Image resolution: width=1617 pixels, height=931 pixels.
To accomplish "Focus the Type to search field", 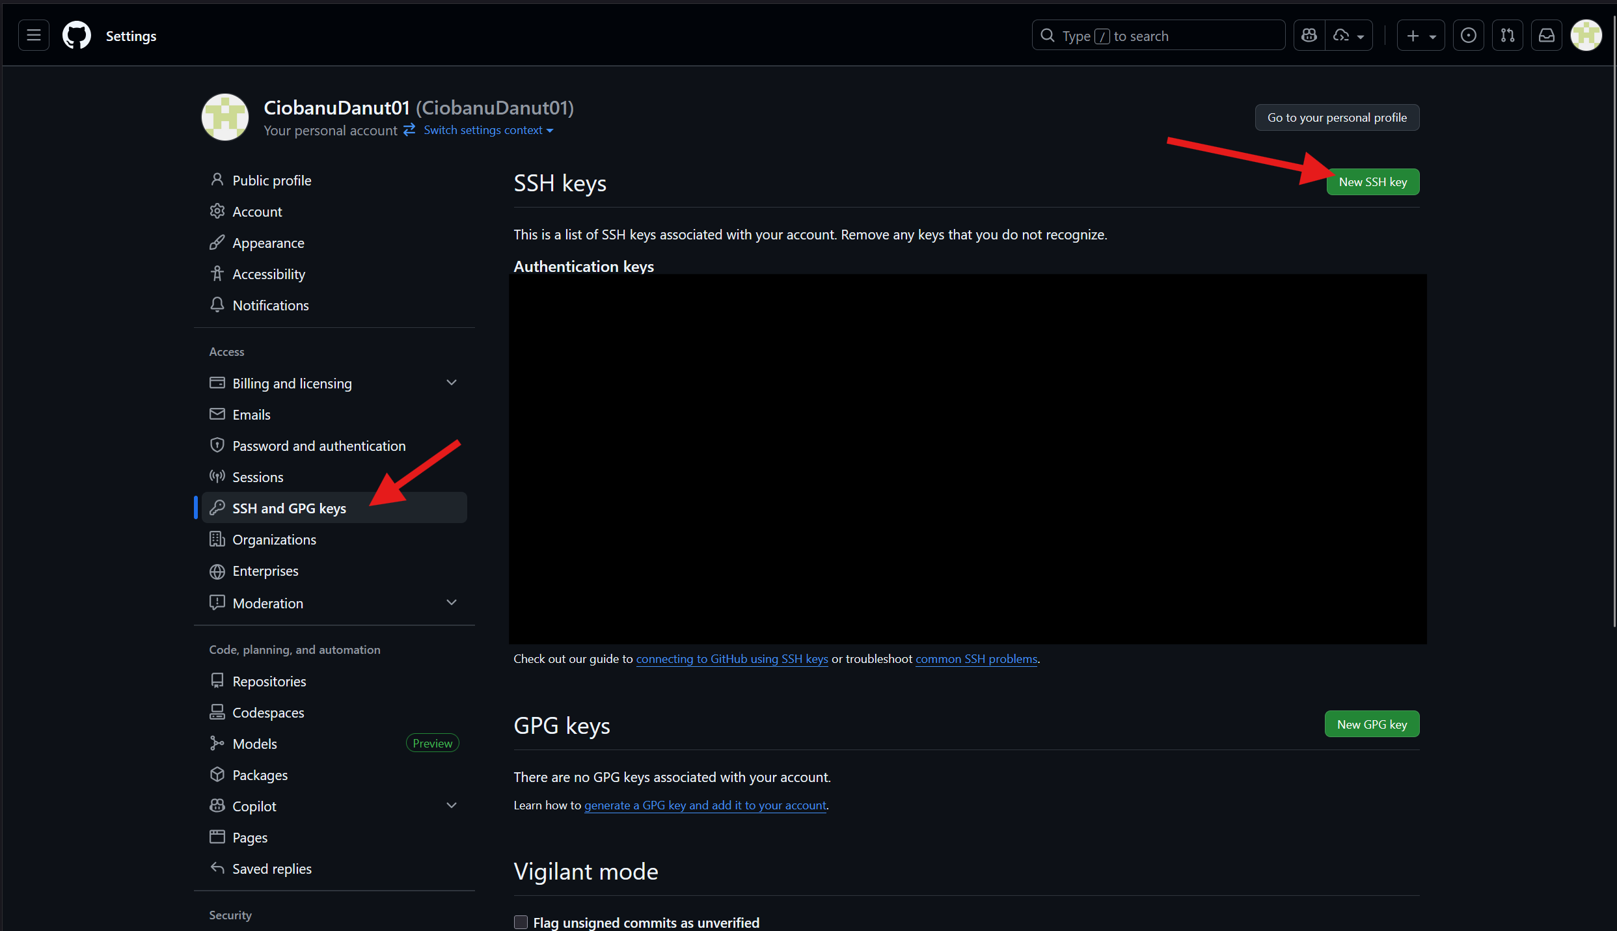I will (x=1158, y=36).
